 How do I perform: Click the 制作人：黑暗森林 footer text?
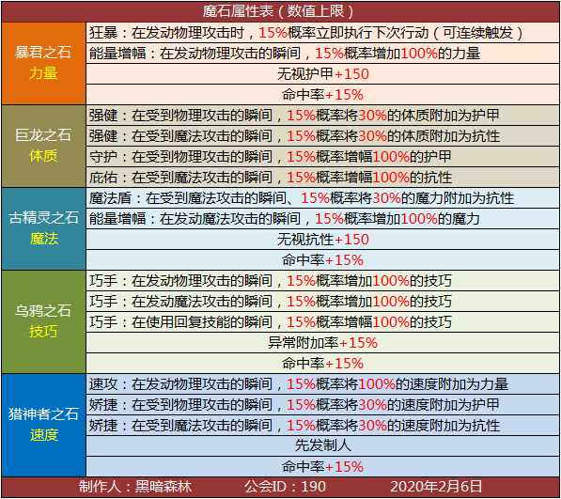click(x=135, y=487)
